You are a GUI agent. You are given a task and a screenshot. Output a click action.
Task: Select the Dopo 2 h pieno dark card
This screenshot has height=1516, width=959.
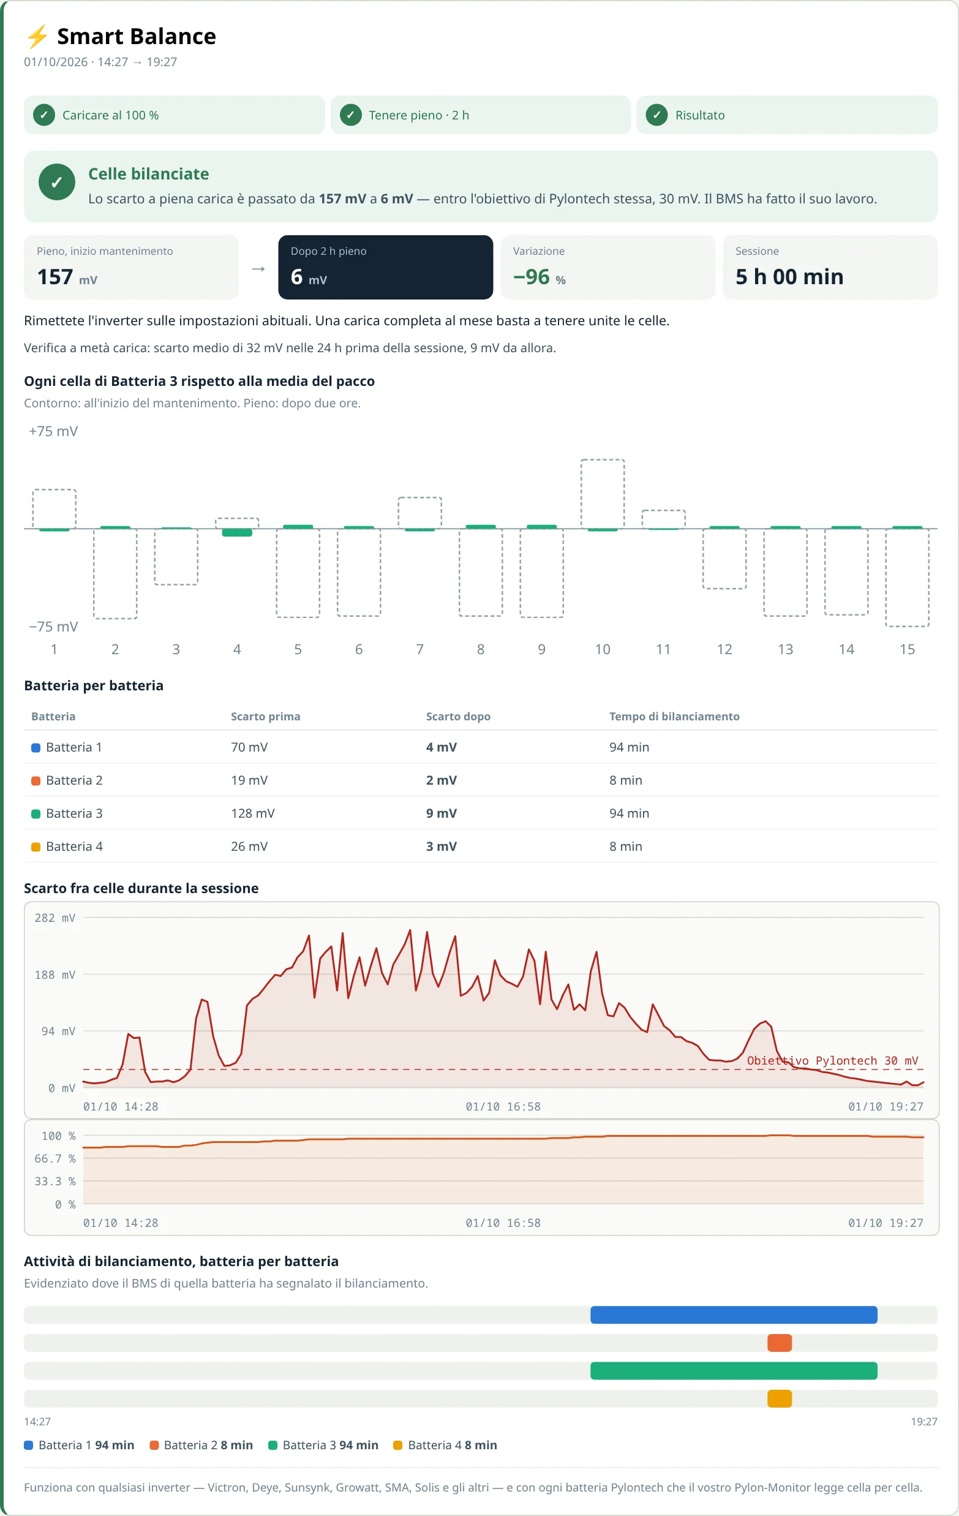point(386,268)
